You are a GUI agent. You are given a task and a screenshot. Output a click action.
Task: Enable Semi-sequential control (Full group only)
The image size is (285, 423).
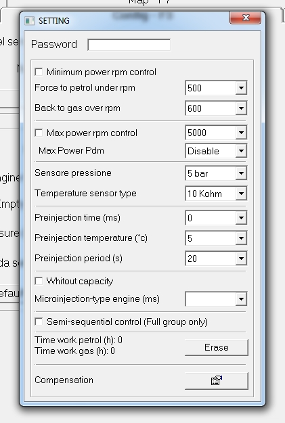[x=39, y=321]
